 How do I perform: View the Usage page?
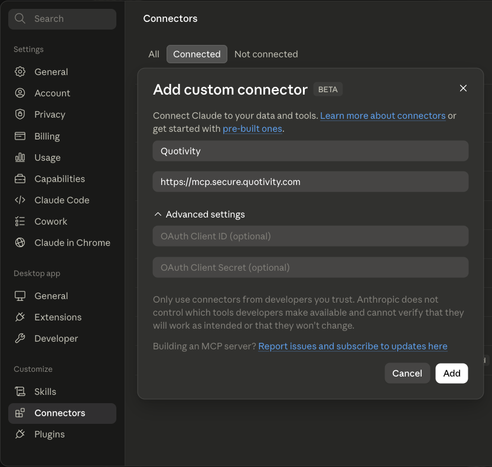62,157
